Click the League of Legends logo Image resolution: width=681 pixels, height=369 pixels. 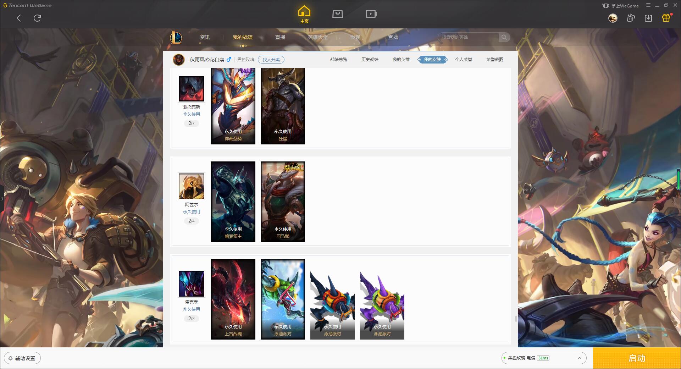176,37
